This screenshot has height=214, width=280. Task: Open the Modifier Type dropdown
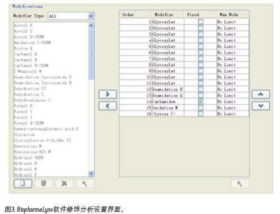click(91, 16)
